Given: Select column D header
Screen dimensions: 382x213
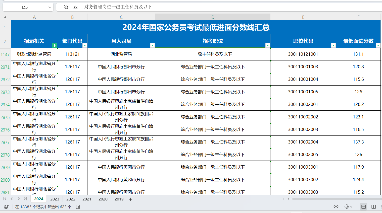Looking at the screenshot, I should (x=213, y=17).
